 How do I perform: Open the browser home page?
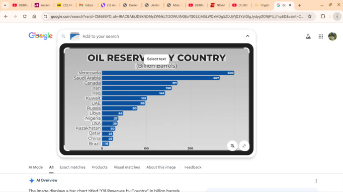pos(34,16)
